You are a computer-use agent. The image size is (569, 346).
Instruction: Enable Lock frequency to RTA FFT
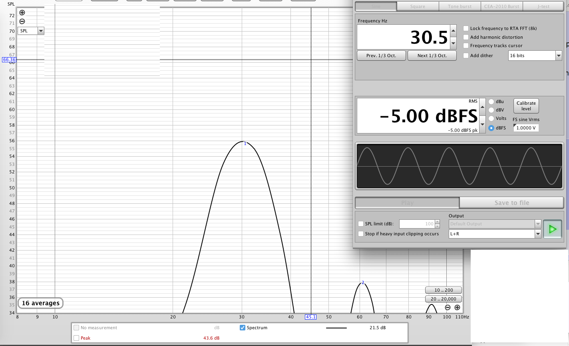pos(466,28)
